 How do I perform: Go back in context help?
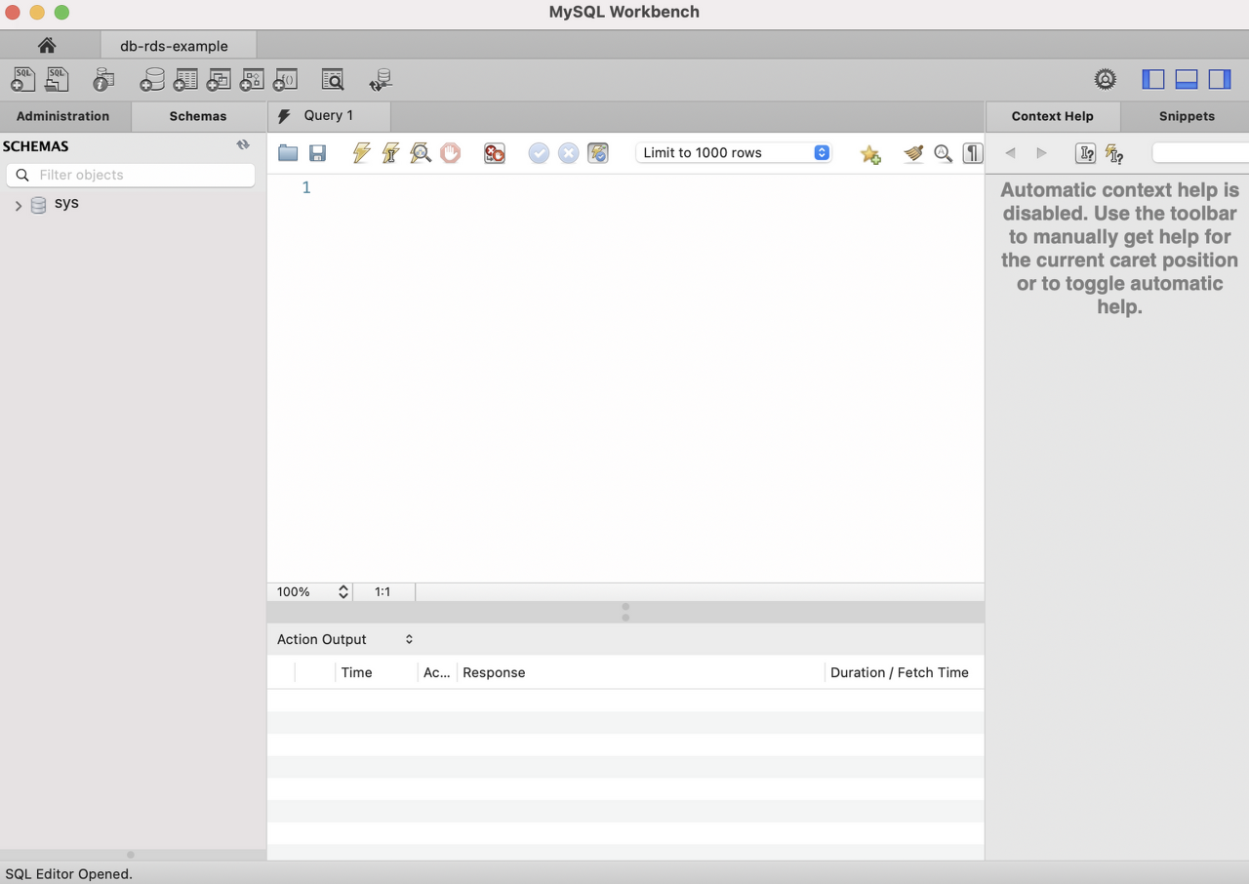point(1010,153)
